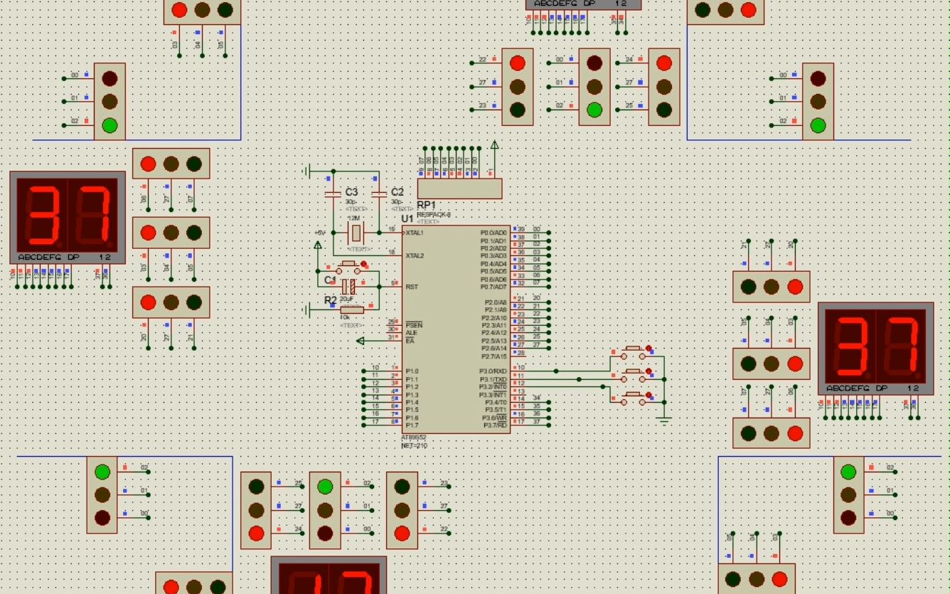Select the middle green-lit light of bottom-center trio
This screenshot has height=594, width=950.
325,510
